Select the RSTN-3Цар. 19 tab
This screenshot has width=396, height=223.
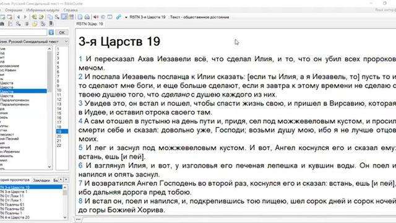coord(90,24)
